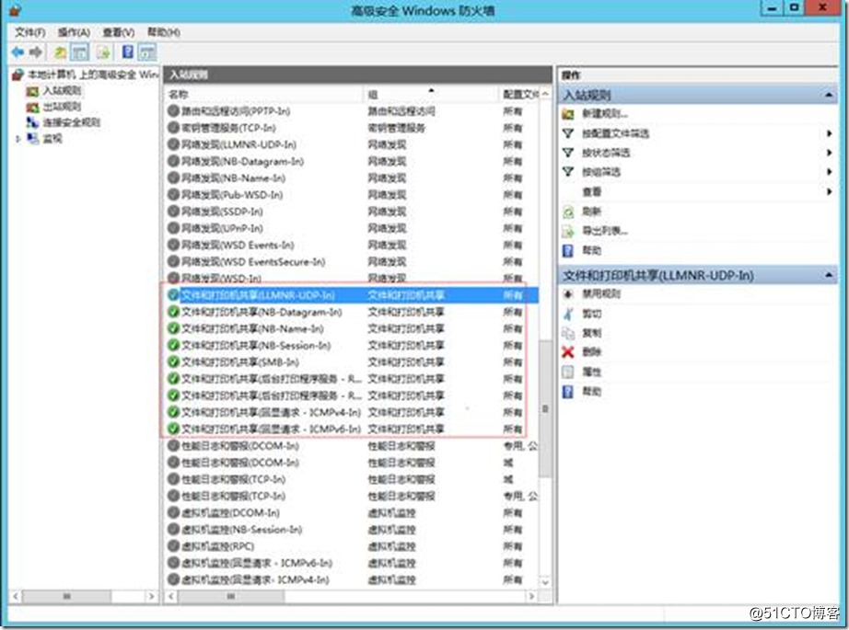Click the filter funnel icon for 按状态筛选
Image resolution: width=849 pixels, height=630 pixels.
click(x=568, y=153)
